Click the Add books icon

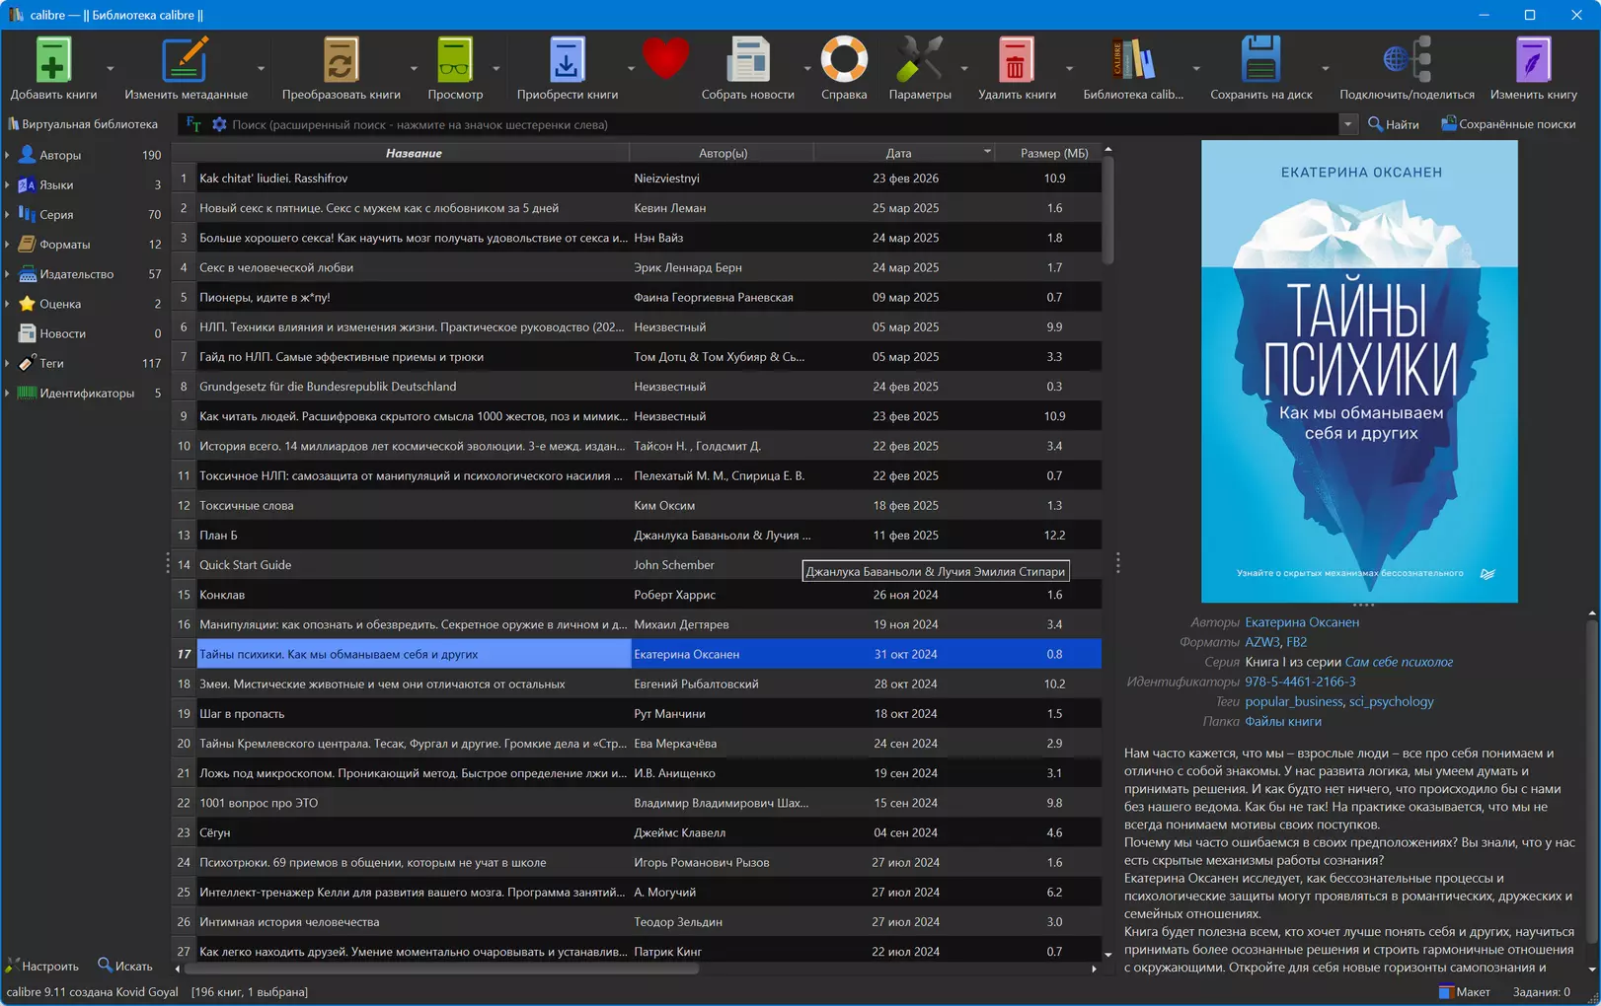[53, 59]
